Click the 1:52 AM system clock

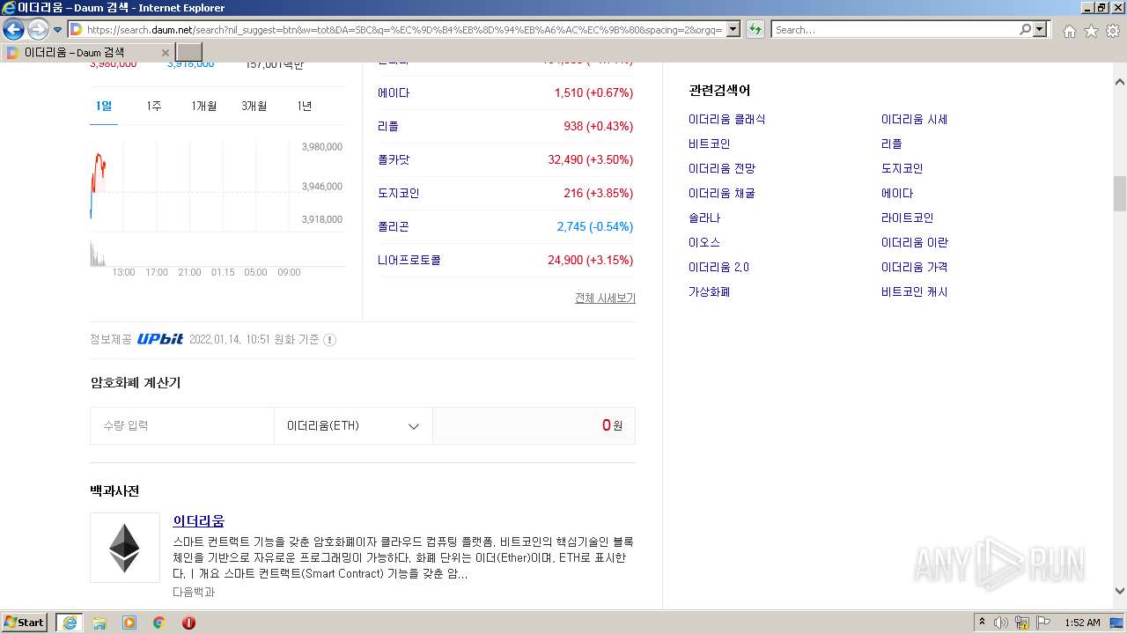1082,623
